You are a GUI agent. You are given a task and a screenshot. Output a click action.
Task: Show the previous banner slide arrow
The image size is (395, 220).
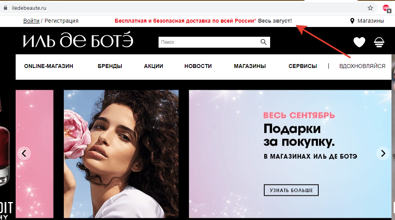[24, 153]
